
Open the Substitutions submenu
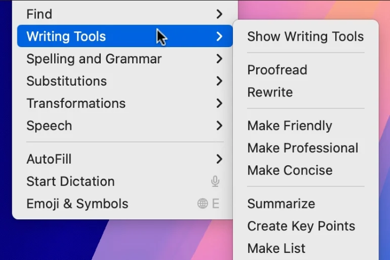pos(125,81)
